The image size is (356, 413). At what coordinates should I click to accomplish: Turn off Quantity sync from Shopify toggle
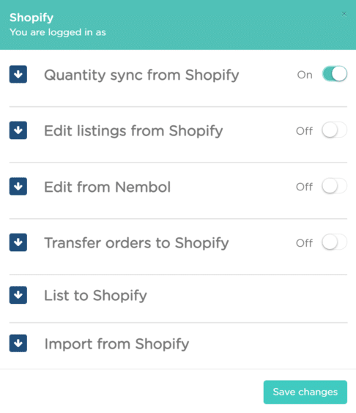point(335,74)
